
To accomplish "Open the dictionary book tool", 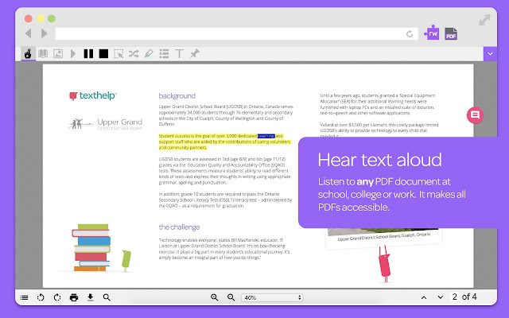I will click(43, 53).
